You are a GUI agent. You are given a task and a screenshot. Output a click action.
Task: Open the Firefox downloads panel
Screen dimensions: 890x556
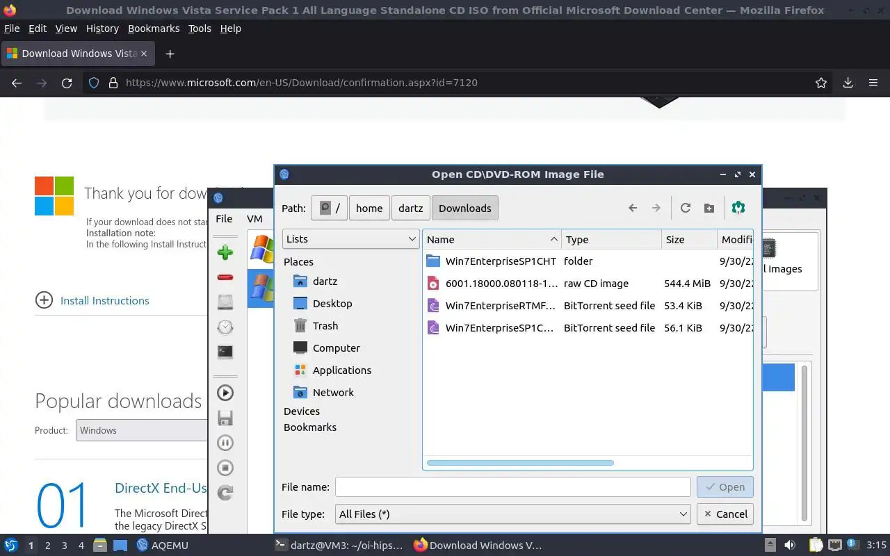point(848,83)
